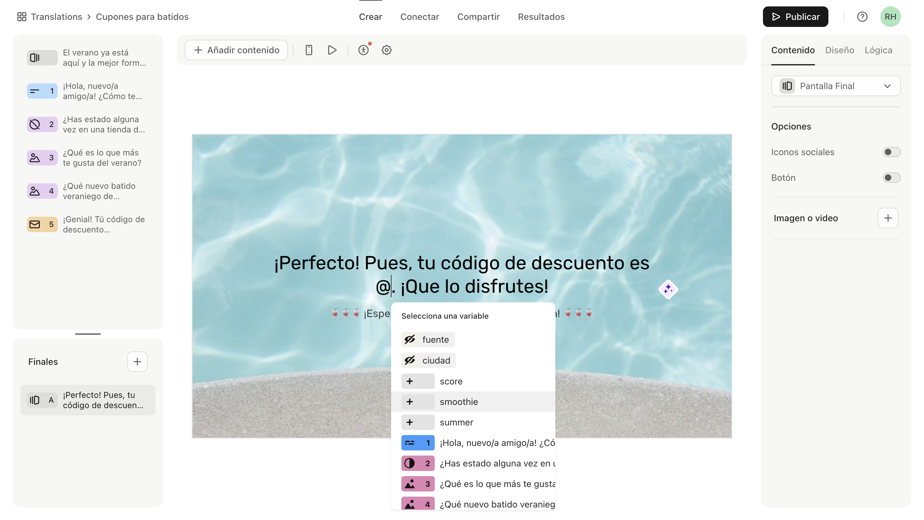Viewport: 924px width, 520px height.
Task: Select question 5 '¡Genial! Tú código'
Action: [x=88, y=224]
